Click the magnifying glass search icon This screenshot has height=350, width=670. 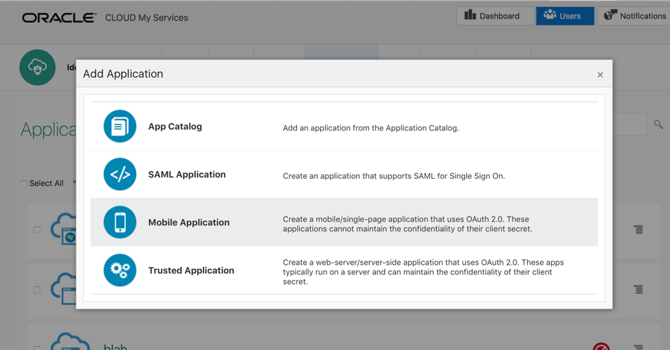tap(658, 124)
